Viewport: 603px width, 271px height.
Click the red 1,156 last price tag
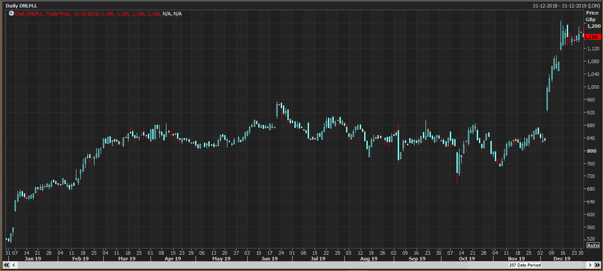pos(592,37)
